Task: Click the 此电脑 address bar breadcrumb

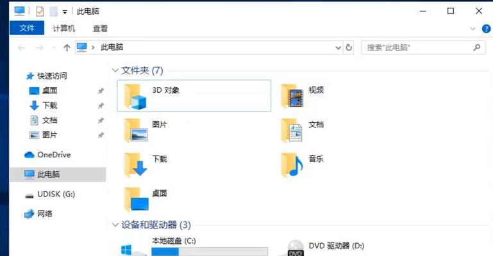Action: tap(112, 47)
